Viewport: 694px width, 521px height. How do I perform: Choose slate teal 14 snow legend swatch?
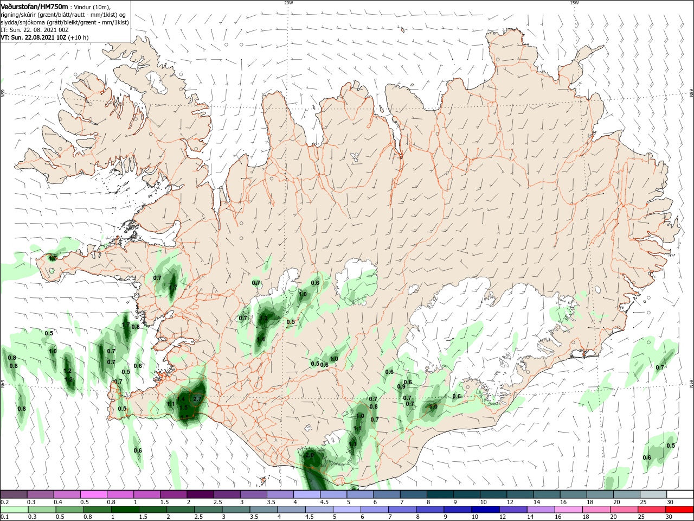click(x=546, y=494)
